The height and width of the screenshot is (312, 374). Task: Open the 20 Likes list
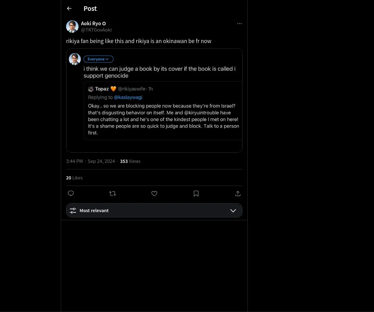(74, 178)
